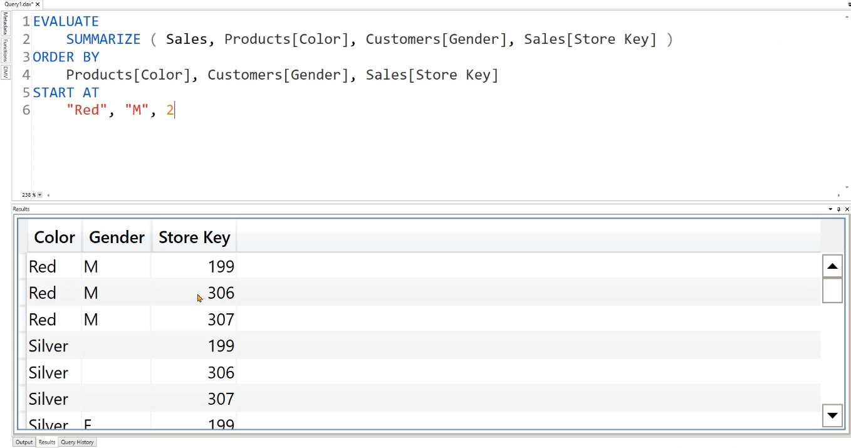Click the editor horizontal scroll right arrow
The image size is (851, 448).
(x=838, y=195)
